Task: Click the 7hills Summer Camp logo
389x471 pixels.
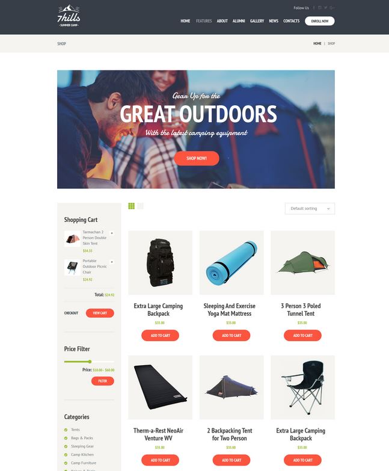Action: click(x=69, y=16)
